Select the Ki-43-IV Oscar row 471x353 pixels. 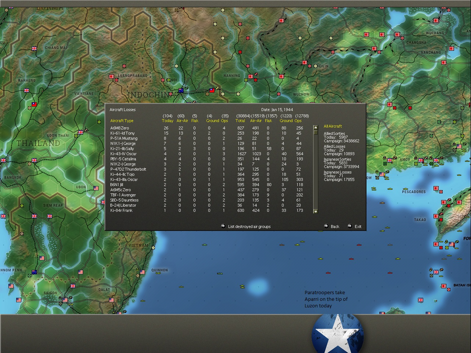click(x=206, y=154)
